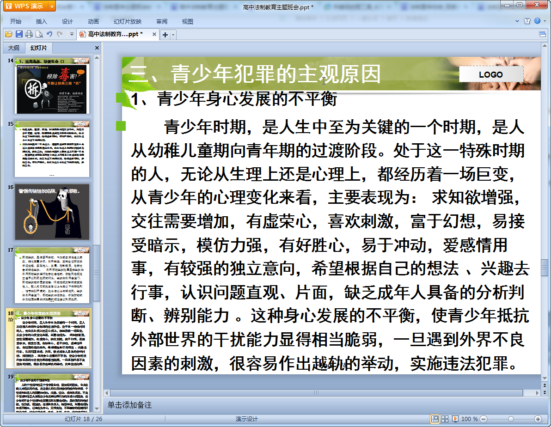551x427 pixels.
Task: Click the window switch icon at tab bar right
Action: click(542, 34)
